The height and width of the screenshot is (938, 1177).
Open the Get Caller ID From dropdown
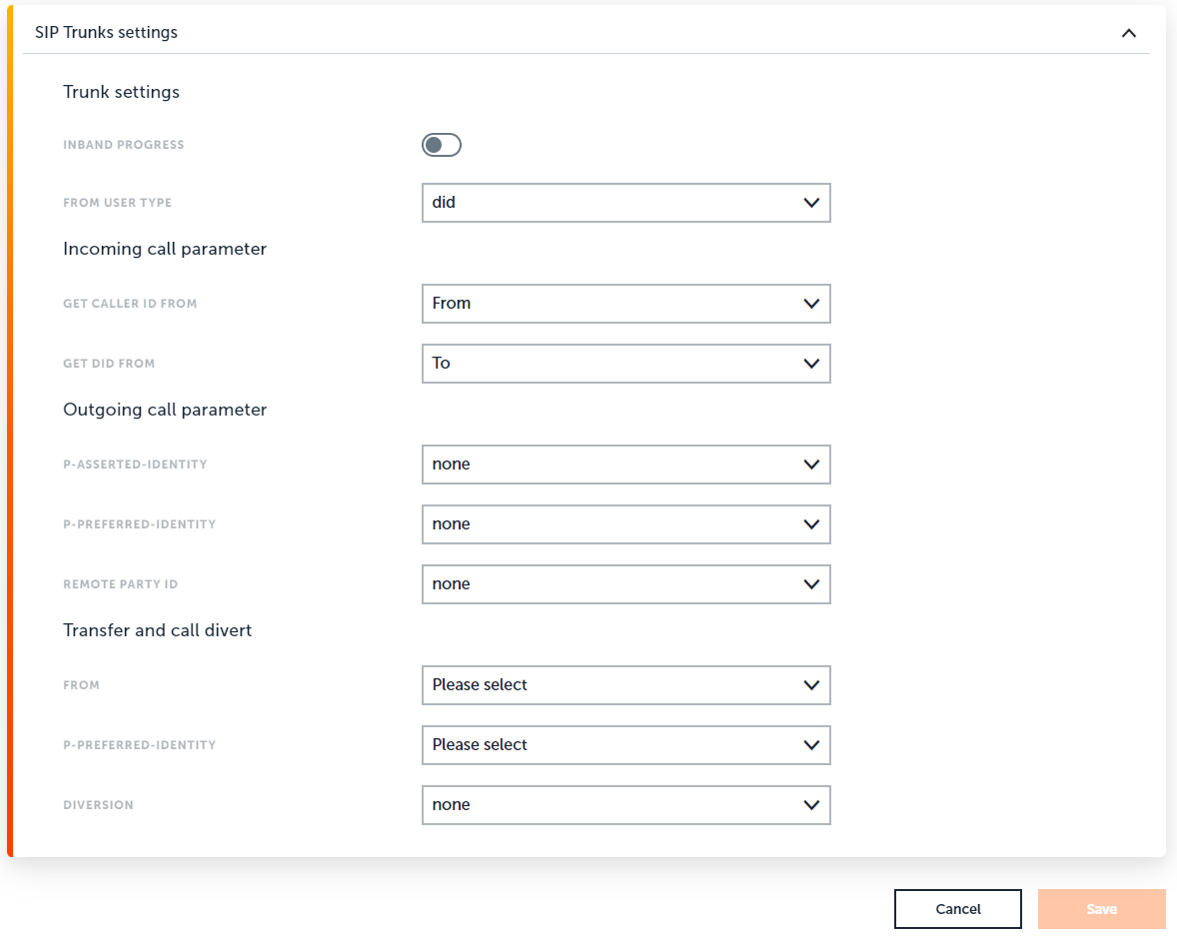pos(626,303)
